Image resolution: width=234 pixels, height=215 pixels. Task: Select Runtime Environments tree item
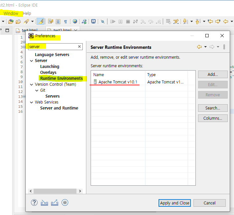point(62,78)
